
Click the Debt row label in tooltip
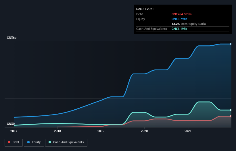tap(139, 14)
